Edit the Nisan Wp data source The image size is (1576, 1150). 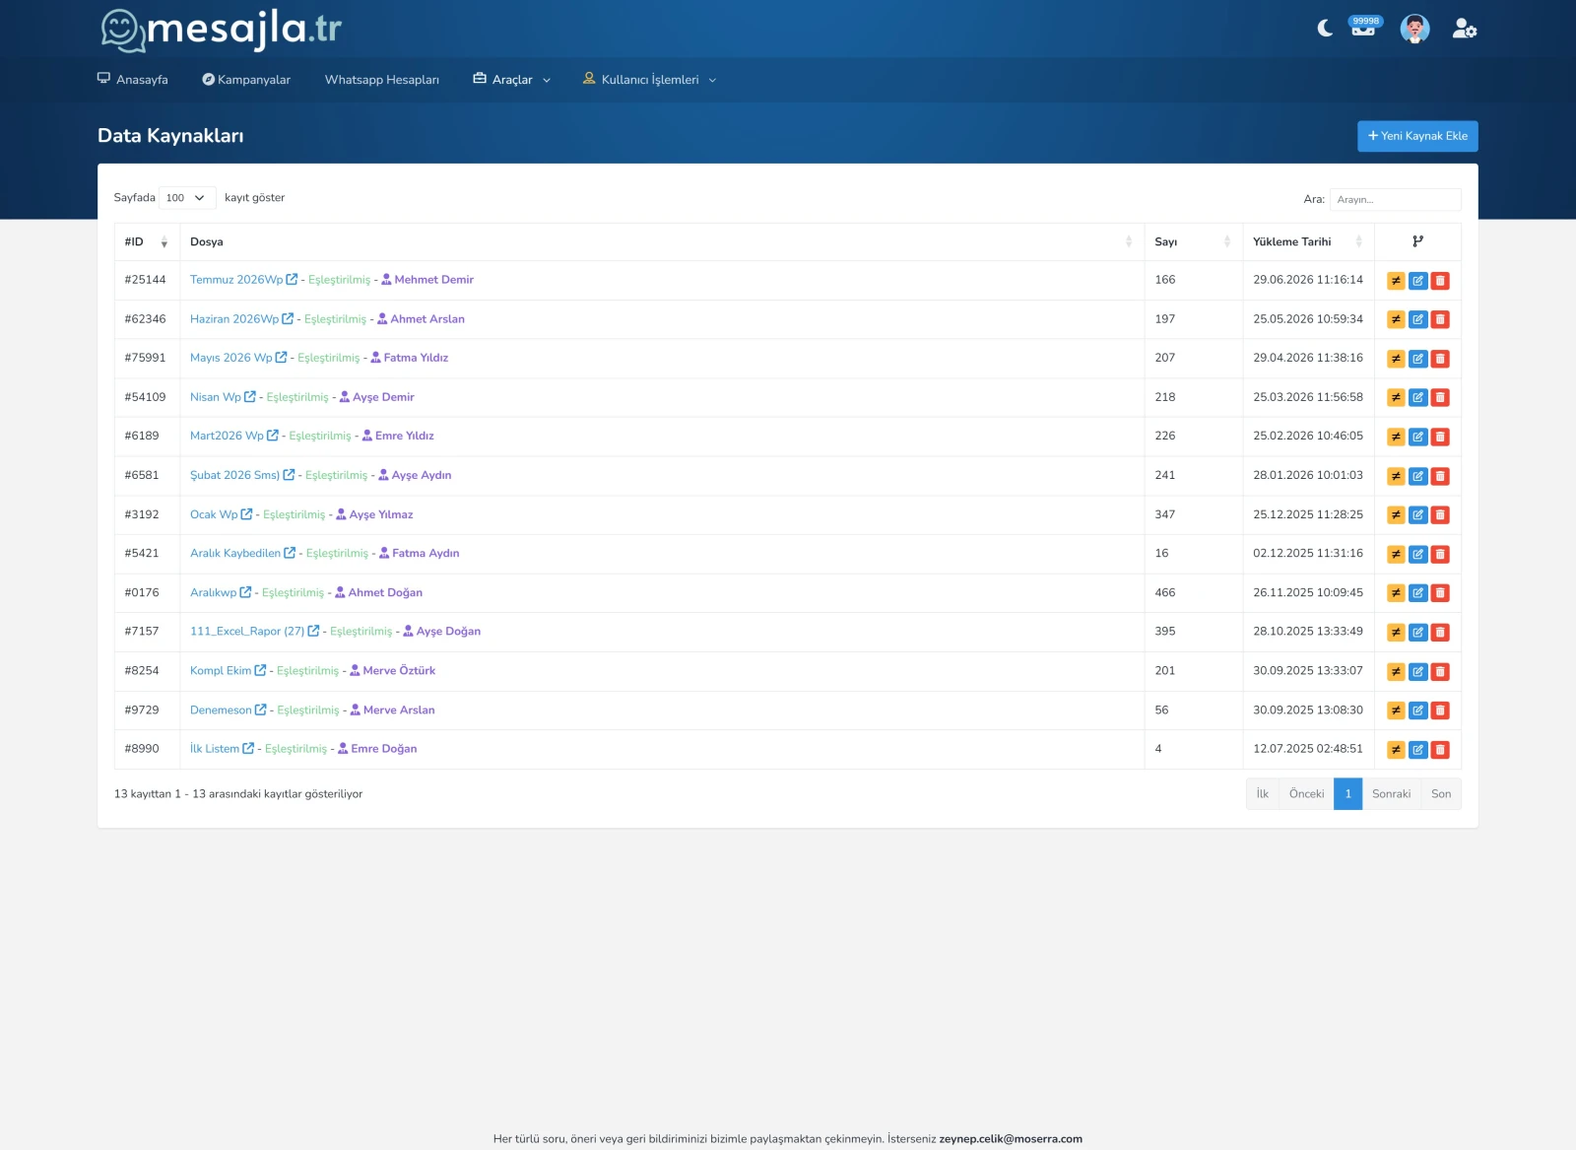coord(1417,398)
